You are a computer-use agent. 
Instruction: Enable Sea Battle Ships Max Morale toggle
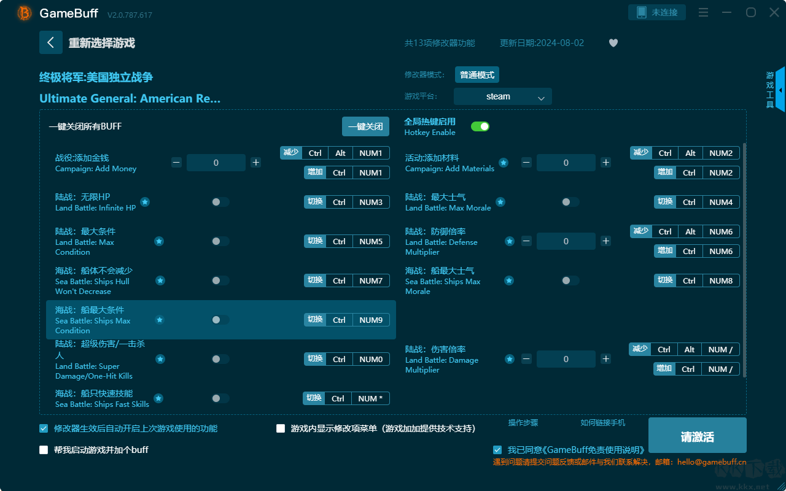pyautogui.click(x=570, y=280)
